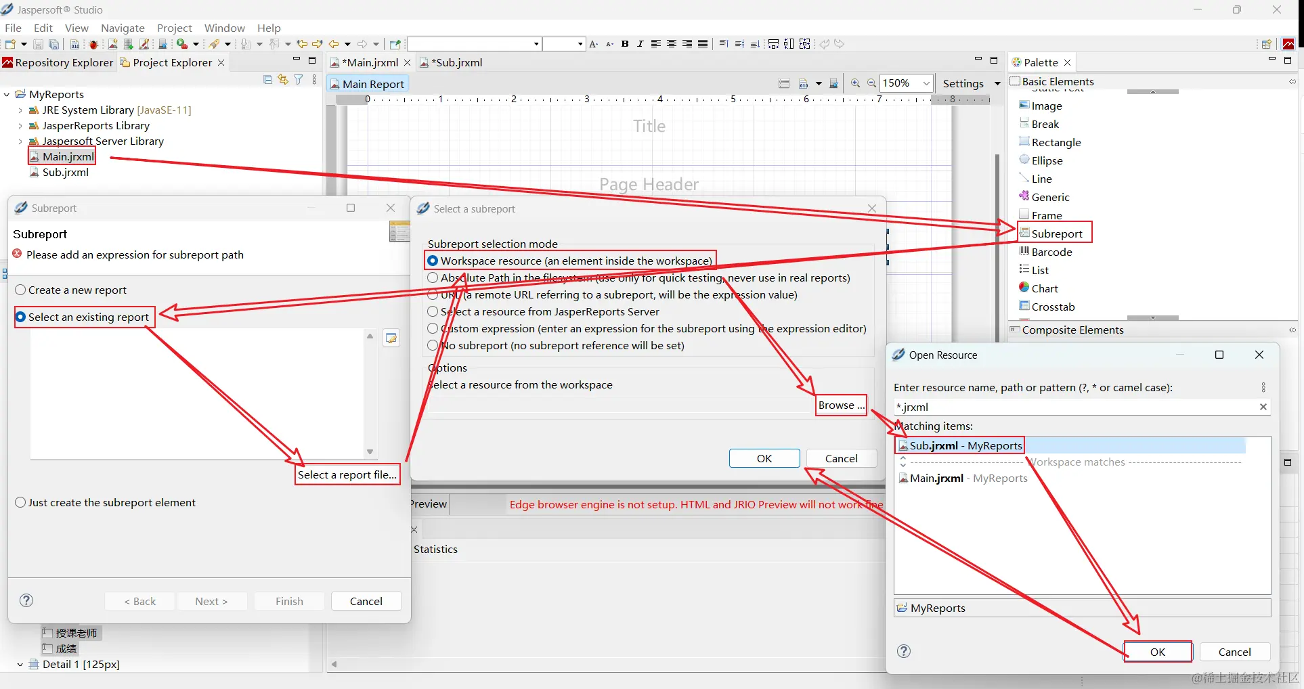The height and width of the screenshot is (689, 1304).
Task: Click the filter funnel icon in Project Explorer
Action: (299, 80)
